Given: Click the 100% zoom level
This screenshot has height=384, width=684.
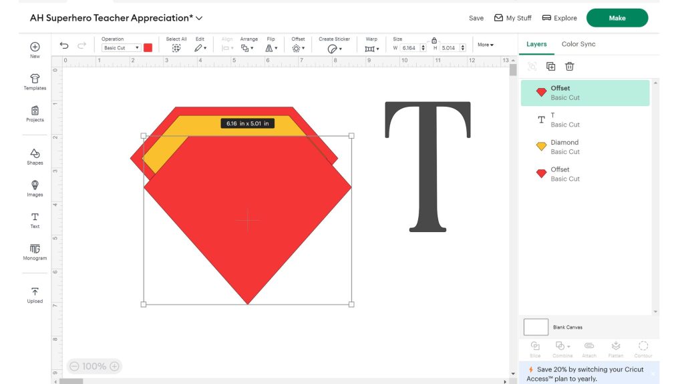Looking at the screenshot, I should point(94,366).
